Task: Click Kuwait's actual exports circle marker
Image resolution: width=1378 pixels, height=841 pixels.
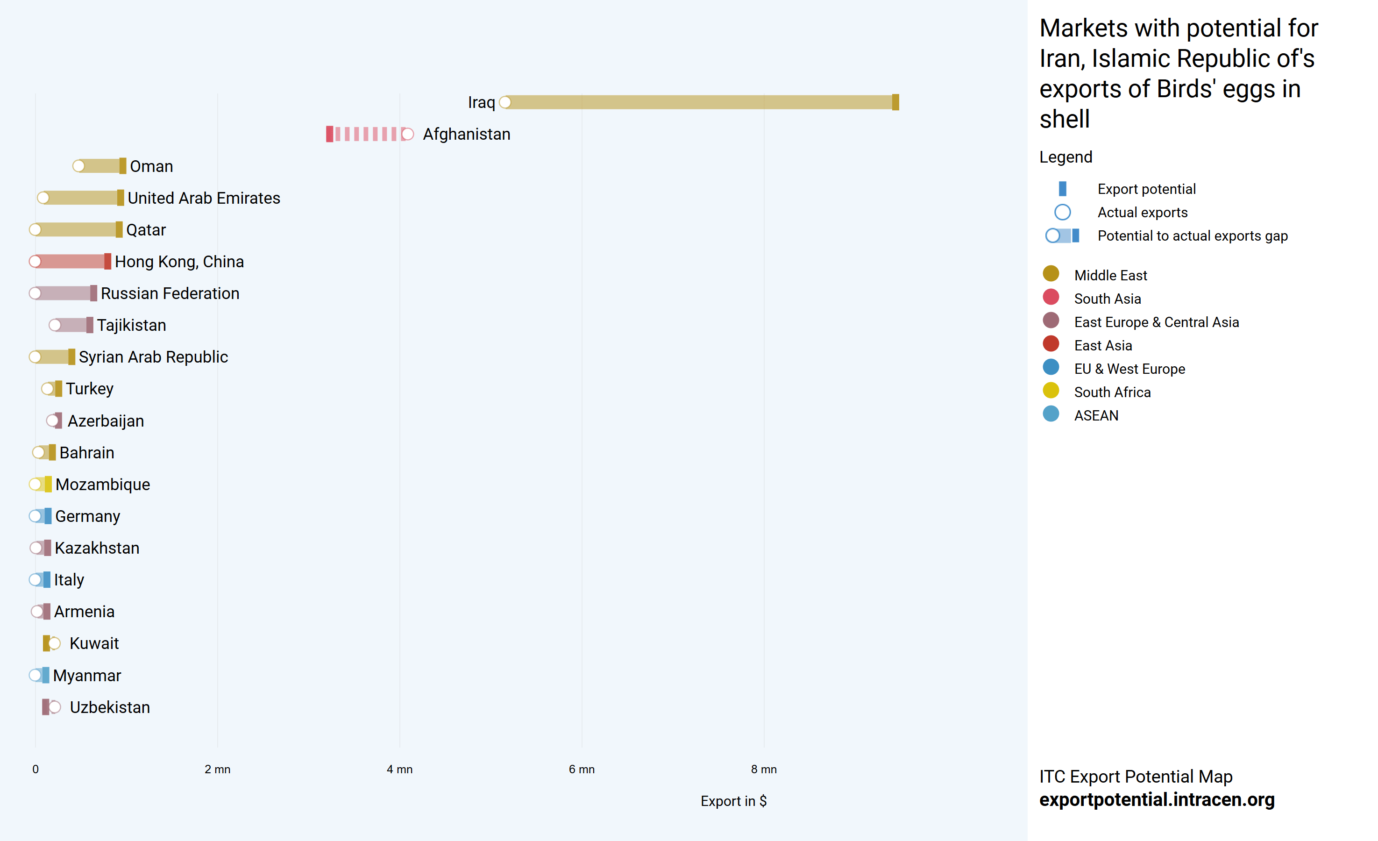Action: point(54,643)
